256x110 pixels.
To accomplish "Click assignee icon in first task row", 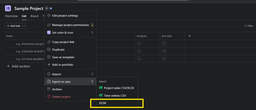I will [139, 44].
